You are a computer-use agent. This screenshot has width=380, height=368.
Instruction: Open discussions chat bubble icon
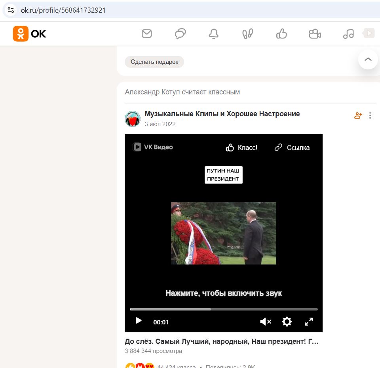coord(180,34)
